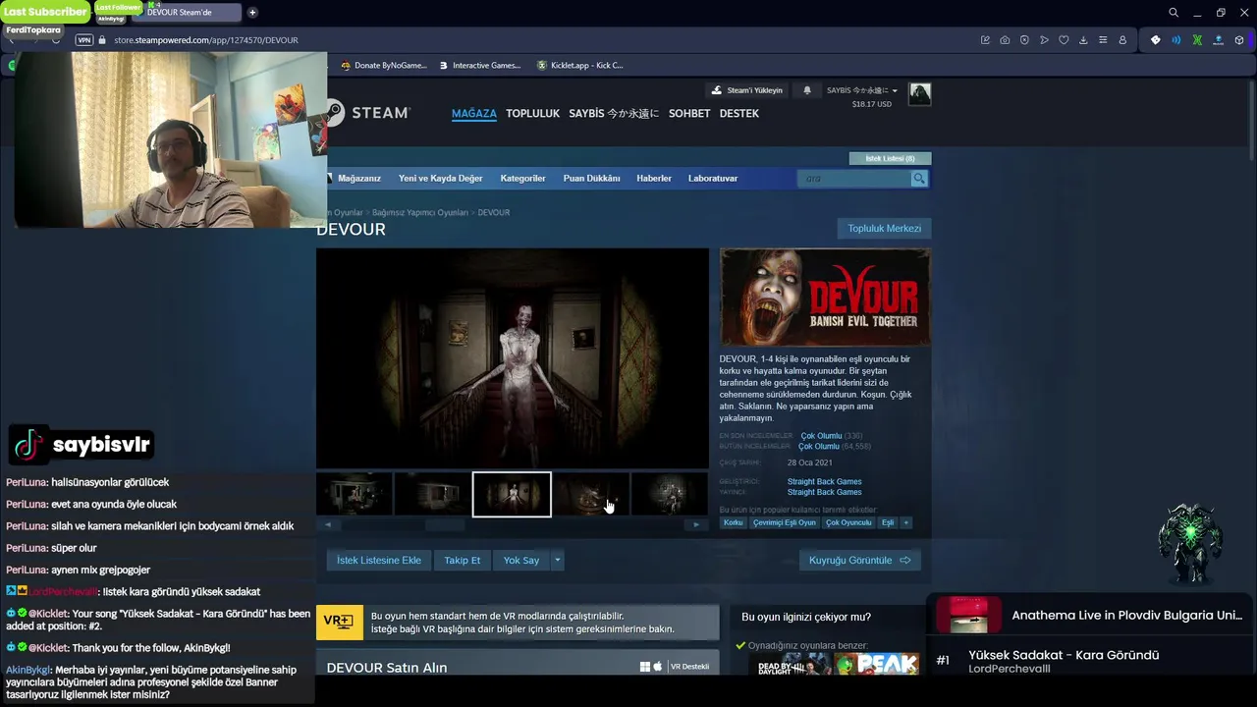The image size is (1257, 707).
Task: Open browser tab search magnifier
Action: [1174, 13]
